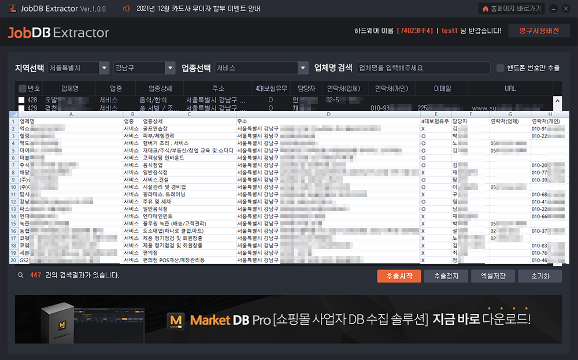Select all cells via spreadsheet corner triangle

[14, 114]
